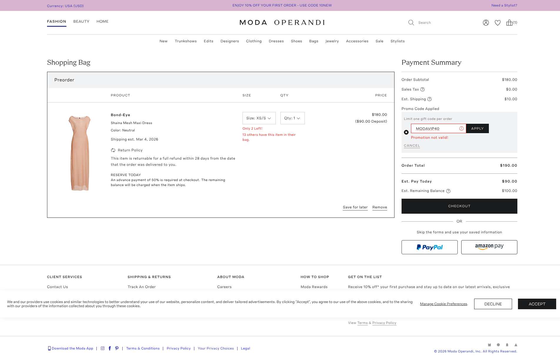Open the shopping bag icon
This screenshot has height=363, width=560.
click(509, 23)
